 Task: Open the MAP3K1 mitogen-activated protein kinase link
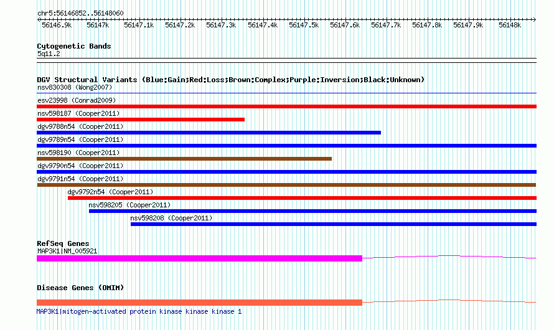click(139, 311)
